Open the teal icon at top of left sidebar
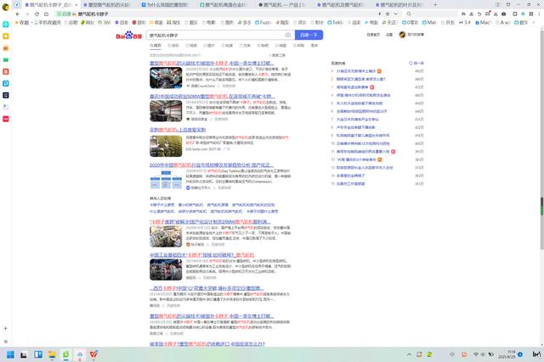Viewport: 544px width, 362px height. (6, 25)
